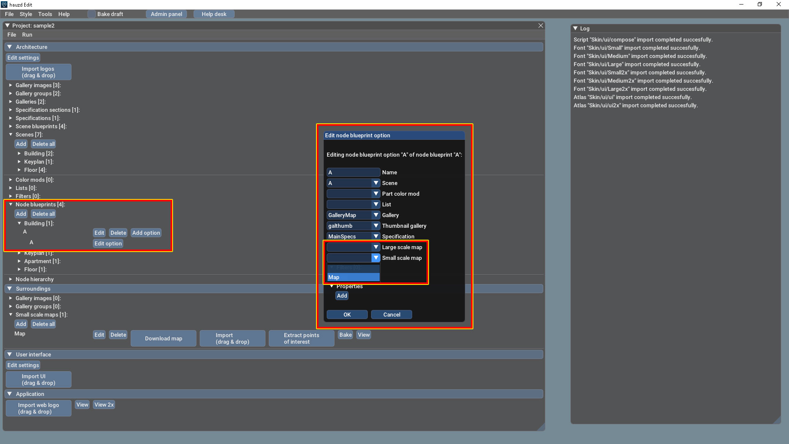Screen dimensions: 789x444
Task: Open the Tools menu
Action: [x=45, y=14]
